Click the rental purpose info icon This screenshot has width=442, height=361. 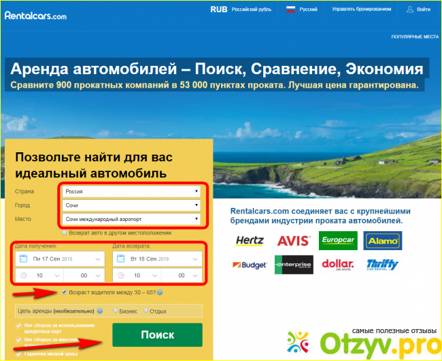[99, 311]
